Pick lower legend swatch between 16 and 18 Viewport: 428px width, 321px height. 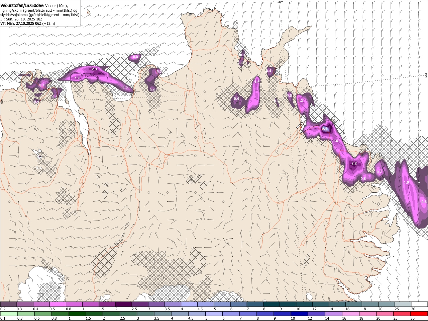tap(351, 314)
